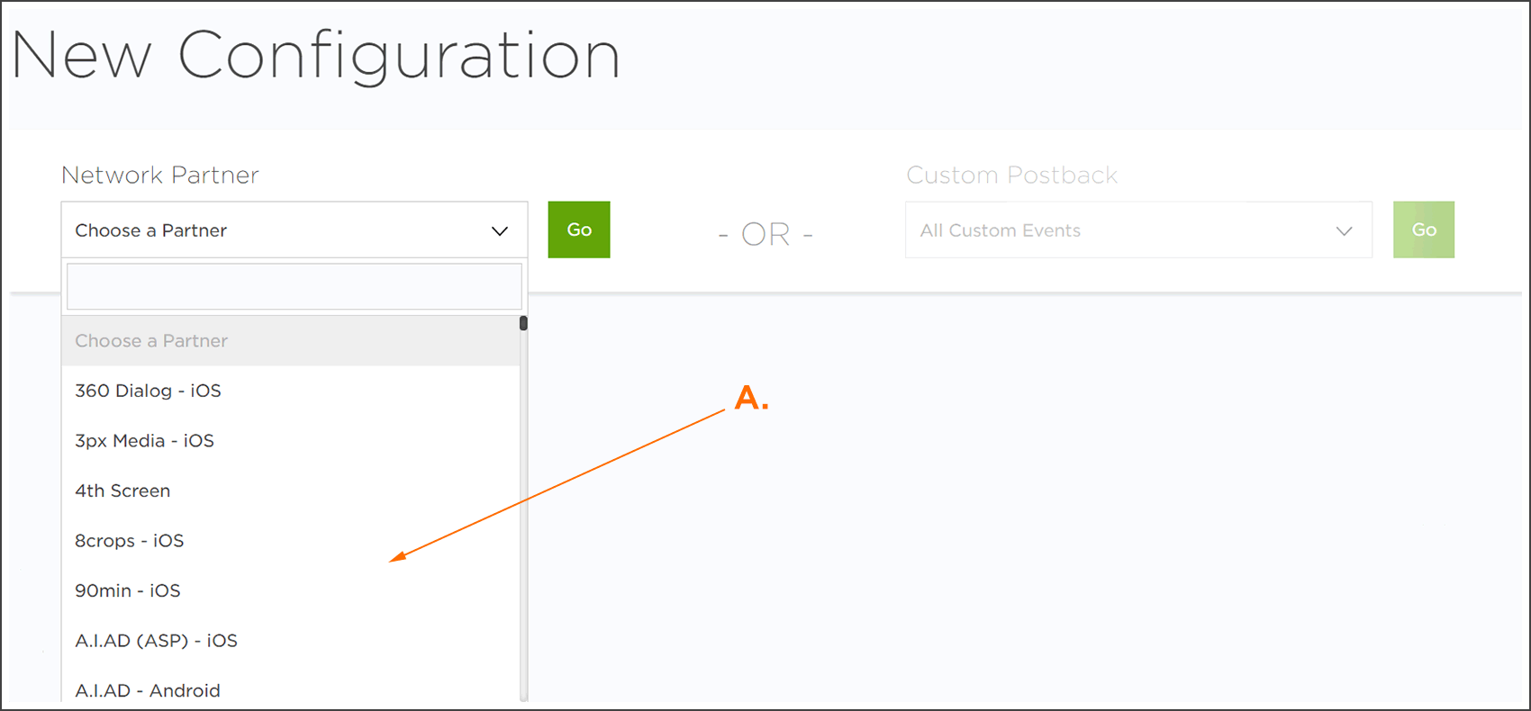Click the 'New Configuration' page heading
1531x711 pixels.
pyautogui.click(x=315, y=56)
